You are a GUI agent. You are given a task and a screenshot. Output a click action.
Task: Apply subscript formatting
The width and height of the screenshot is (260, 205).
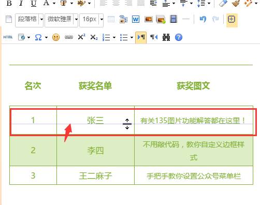point(94,37)
